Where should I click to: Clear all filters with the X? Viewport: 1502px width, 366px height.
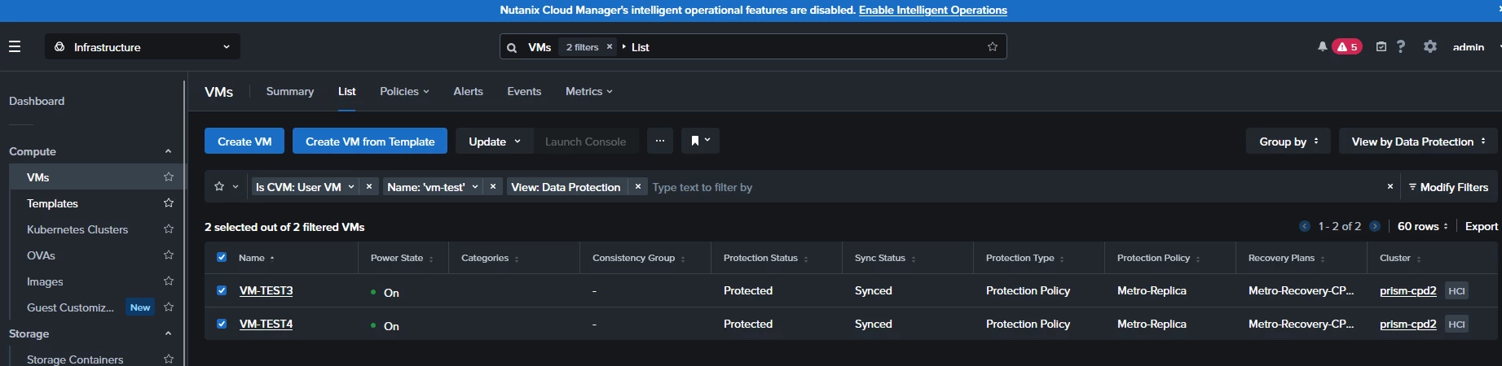pyautogui.click(x=1390, y=186)
